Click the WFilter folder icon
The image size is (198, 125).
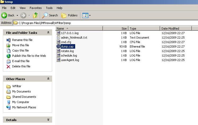(8, 86)
